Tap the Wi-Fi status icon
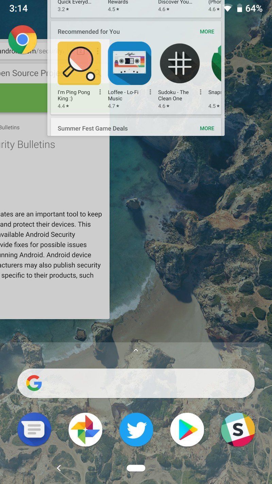The width and height of the screenshot is (272, 484). point(227,8)
